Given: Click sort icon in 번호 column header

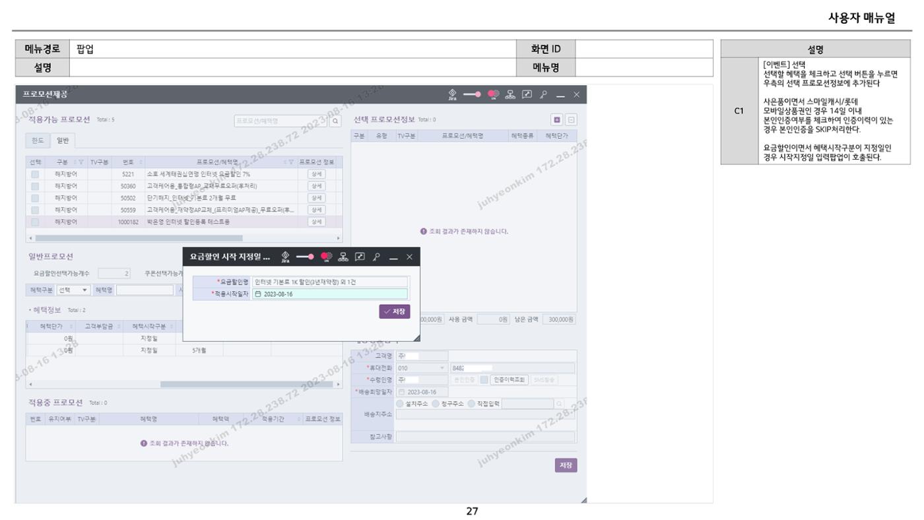Looking at the screenshot, I should 141,163.
